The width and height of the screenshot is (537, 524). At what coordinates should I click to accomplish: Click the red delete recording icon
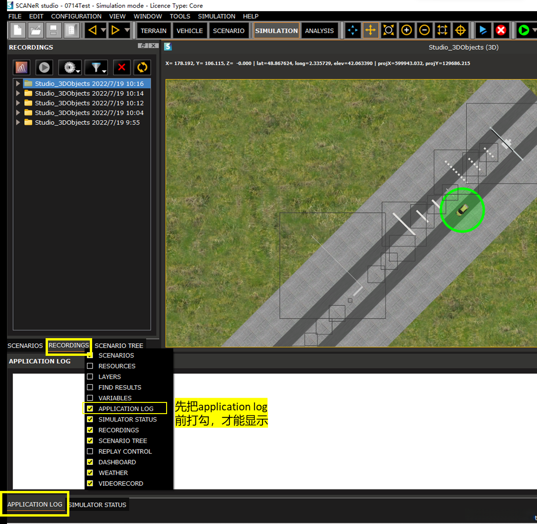[121, 67]
